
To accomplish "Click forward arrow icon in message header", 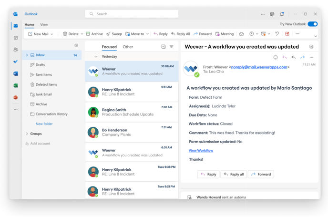I will click(302, 57).
